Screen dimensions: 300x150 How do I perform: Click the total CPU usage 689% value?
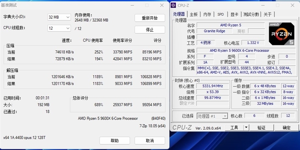99,105
